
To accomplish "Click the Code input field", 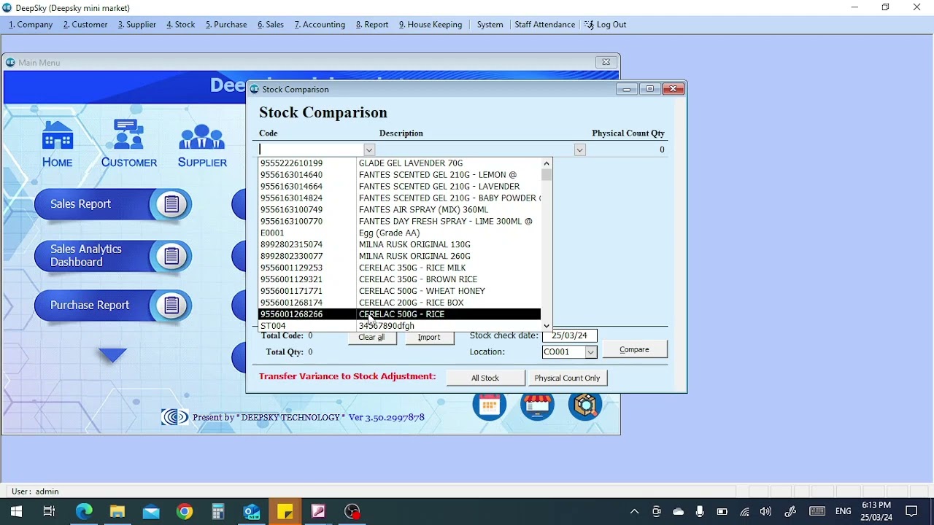I will (312, 149).
